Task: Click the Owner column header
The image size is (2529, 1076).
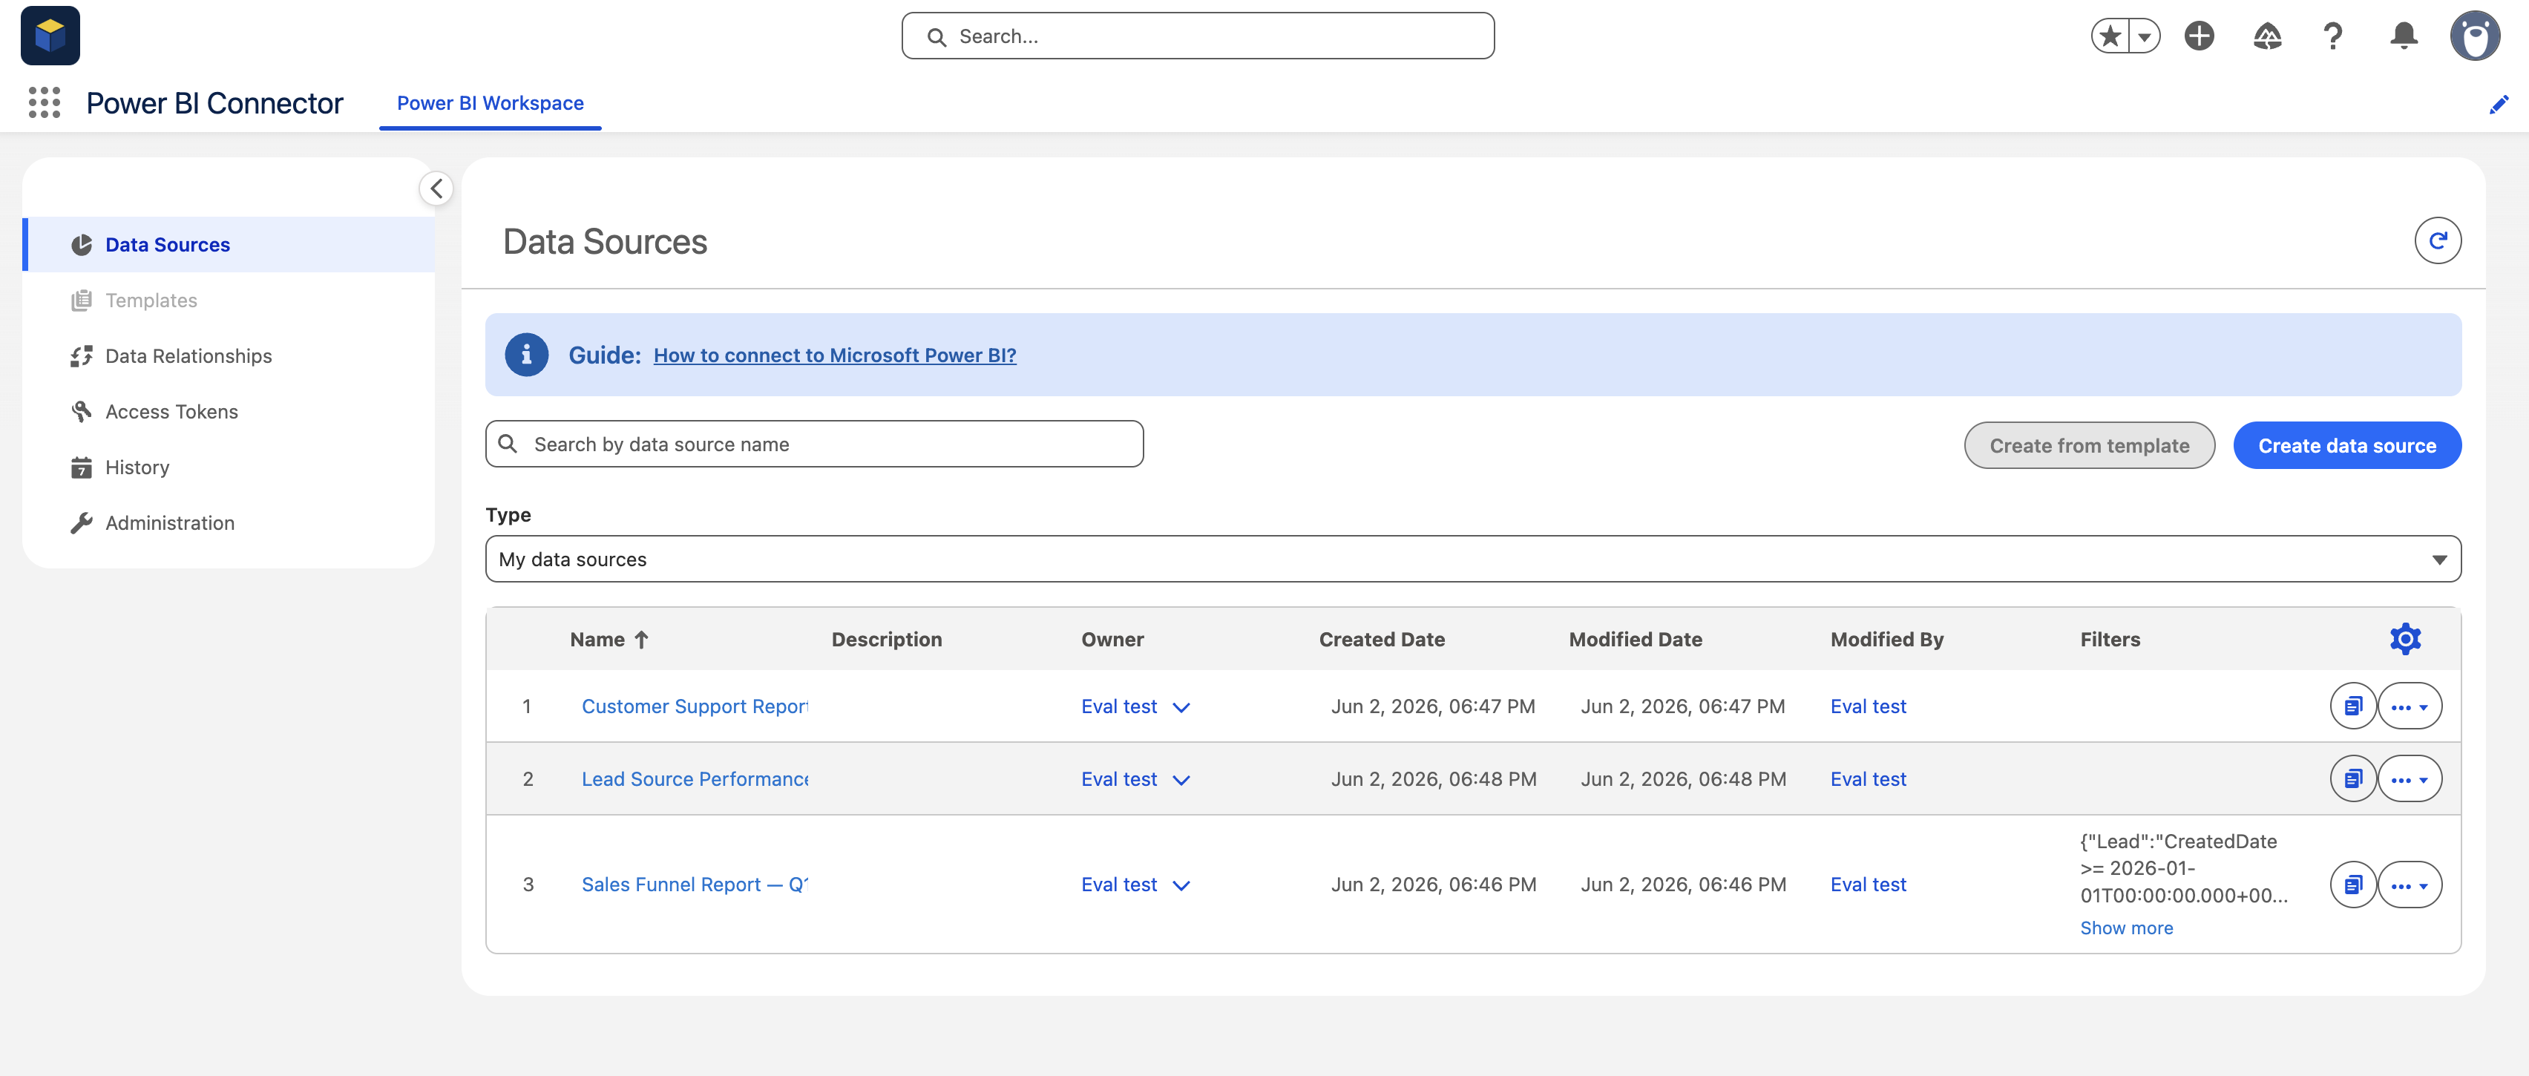Action: click(x=1112, y=639)
